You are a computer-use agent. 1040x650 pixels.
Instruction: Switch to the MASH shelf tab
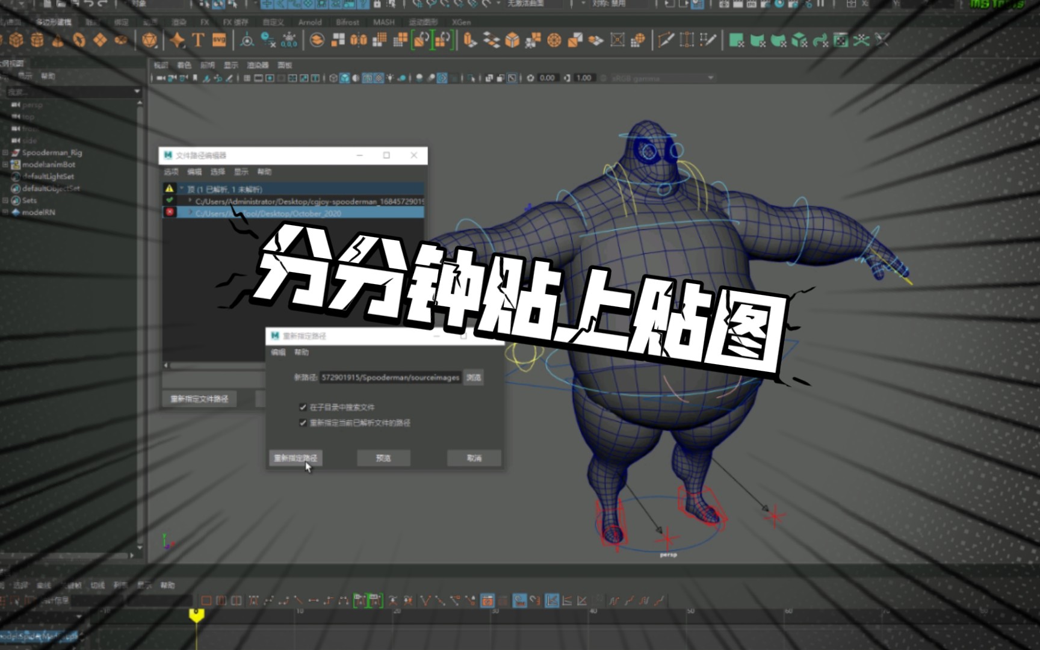[384, 22]
